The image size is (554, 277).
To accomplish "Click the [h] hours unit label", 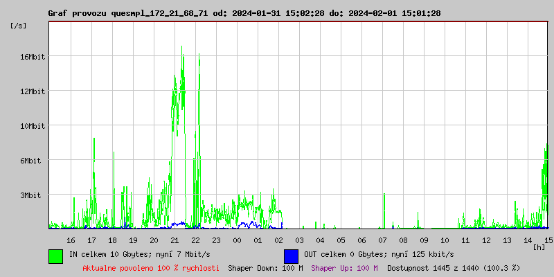I will tap(539, 247).
